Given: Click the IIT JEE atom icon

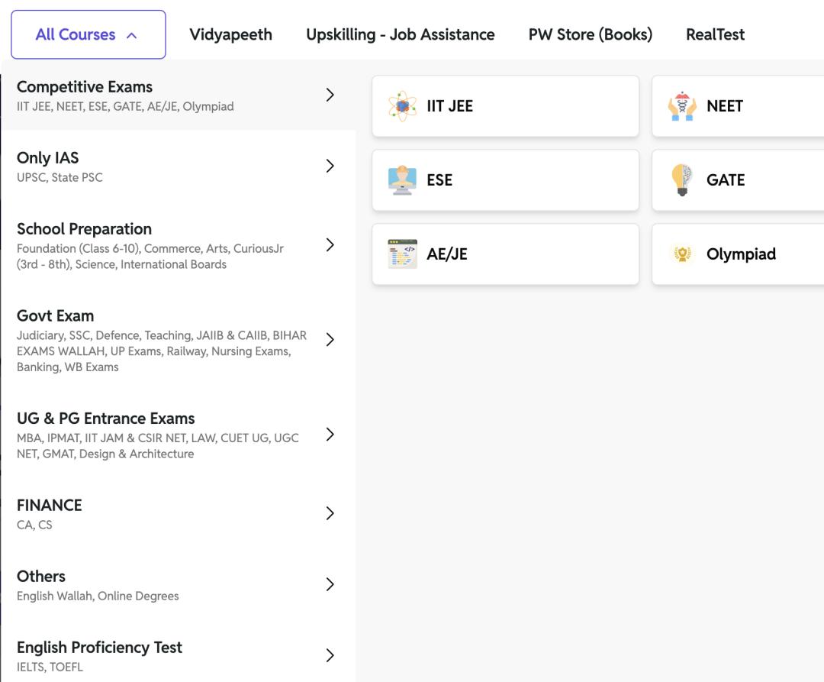Looking at the screenshot, I should (402, 106).
